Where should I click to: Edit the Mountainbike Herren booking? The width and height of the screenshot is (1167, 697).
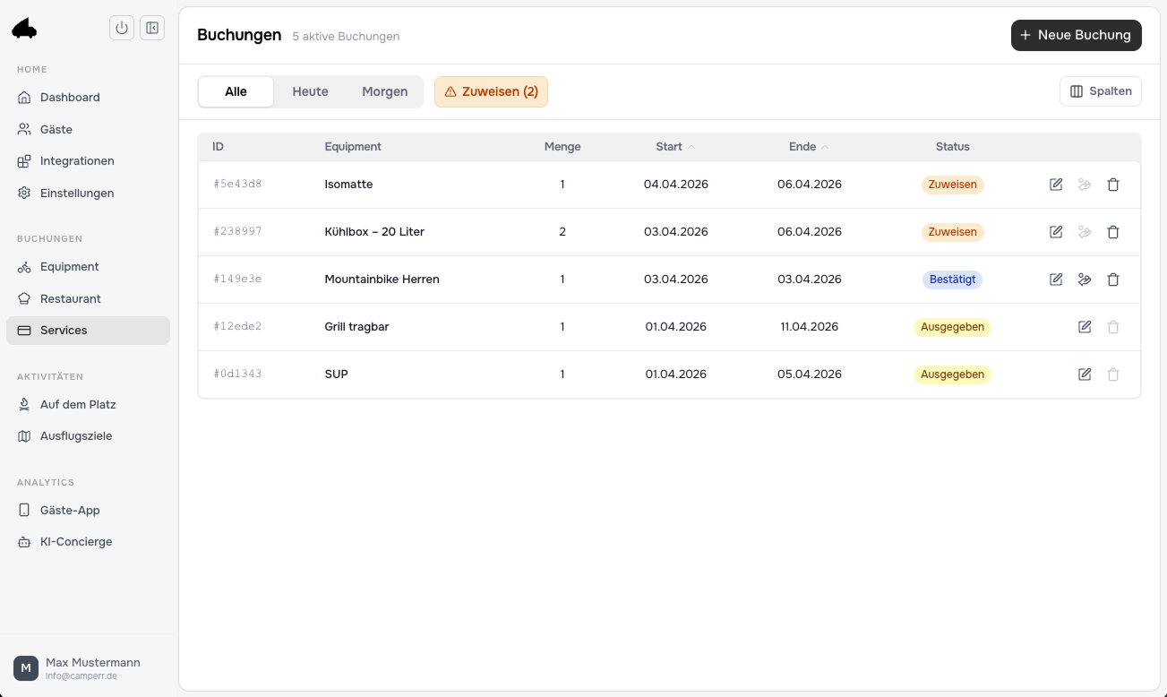point(1056,280)
